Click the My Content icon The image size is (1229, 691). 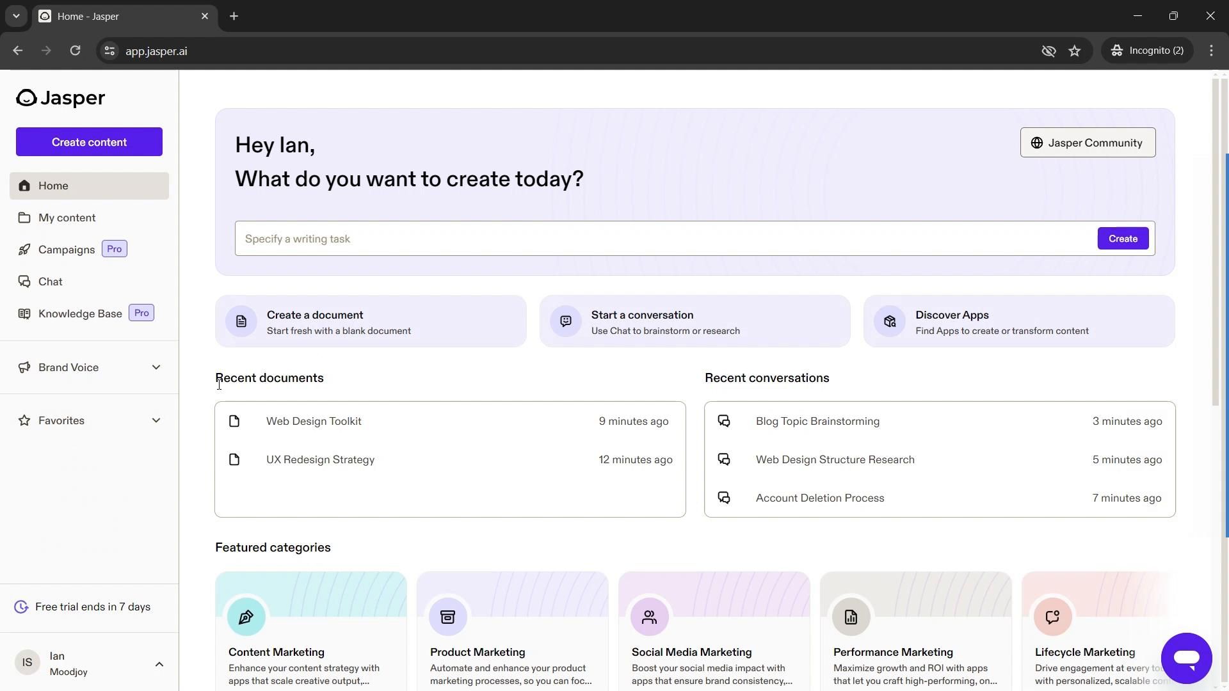[23, 217]
